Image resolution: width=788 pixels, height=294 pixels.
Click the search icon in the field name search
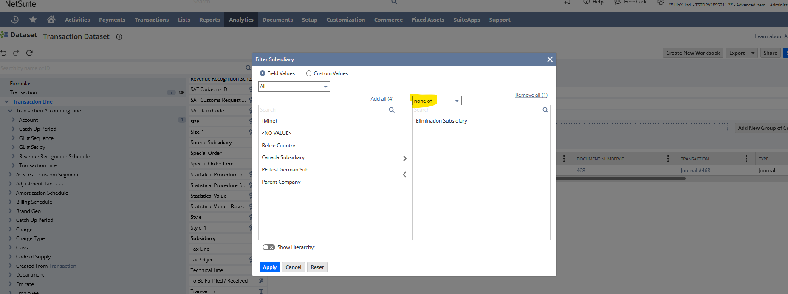coord(249,68)
